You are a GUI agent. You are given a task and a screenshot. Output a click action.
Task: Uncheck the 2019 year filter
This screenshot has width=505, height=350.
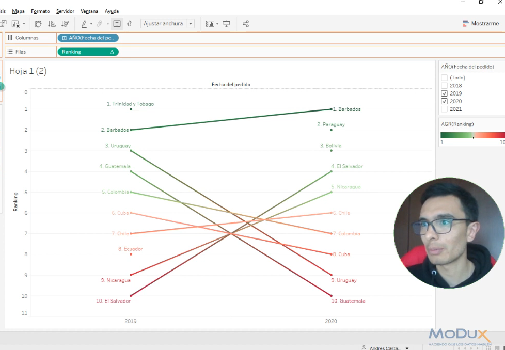click(x=444, y=93)
